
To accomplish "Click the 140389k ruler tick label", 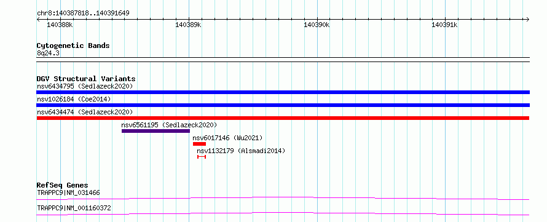I will (x=189, y=25).
